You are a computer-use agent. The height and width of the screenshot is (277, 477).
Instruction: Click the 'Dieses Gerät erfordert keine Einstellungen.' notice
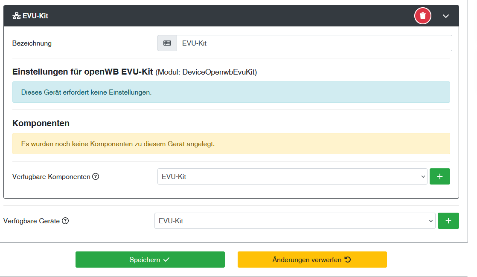(231, 92)
